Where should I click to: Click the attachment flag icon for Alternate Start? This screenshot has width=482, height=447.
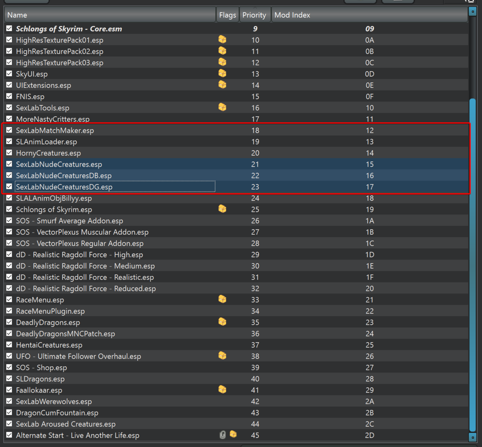point(223,435)
